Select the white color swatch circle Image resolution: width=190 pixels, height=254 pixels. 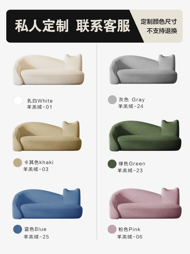click(x=18, y=100)
